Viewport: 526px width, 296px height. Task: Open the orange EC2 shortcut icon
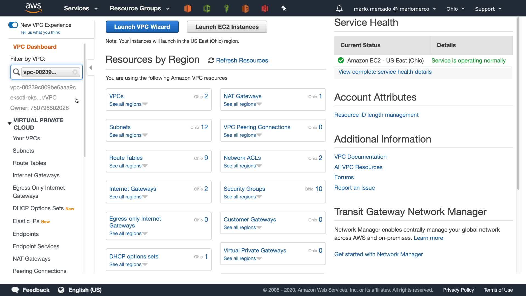tap(188, 8)
